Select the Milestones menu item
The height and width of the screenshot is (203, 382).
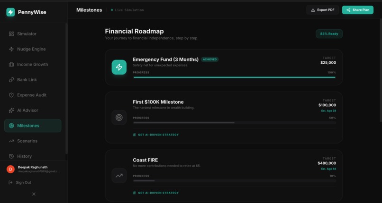[x=33, y=126]
